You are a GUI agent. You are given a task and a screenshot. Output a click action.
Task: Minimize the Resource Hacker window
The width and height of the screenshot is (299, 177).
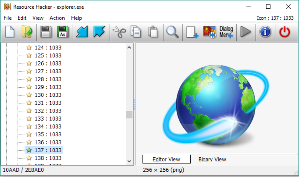coord(248,7)
